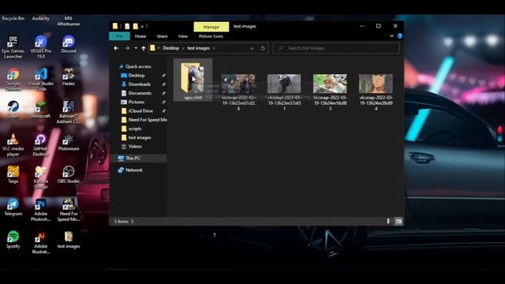Open Pictures in the navigation pane
Viewport: 505px width, 284px height.
[x=137, y=102]
